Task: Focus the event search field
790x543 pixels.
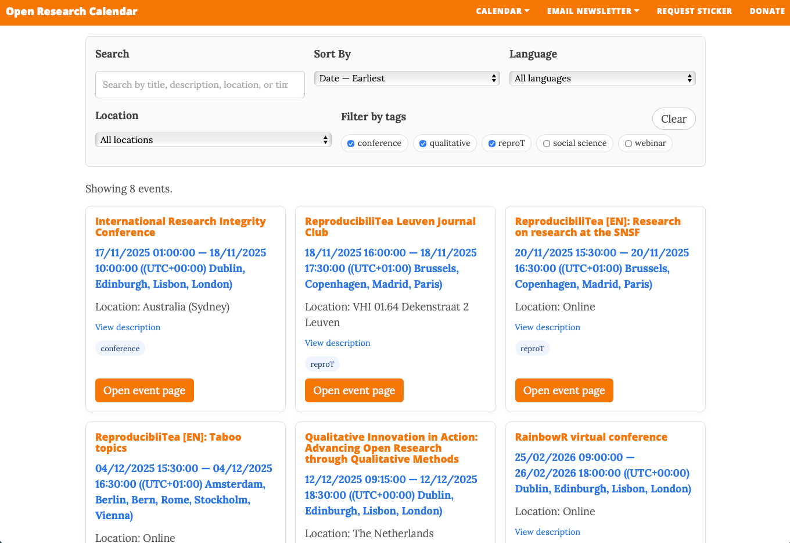Action: coord(200,85)
